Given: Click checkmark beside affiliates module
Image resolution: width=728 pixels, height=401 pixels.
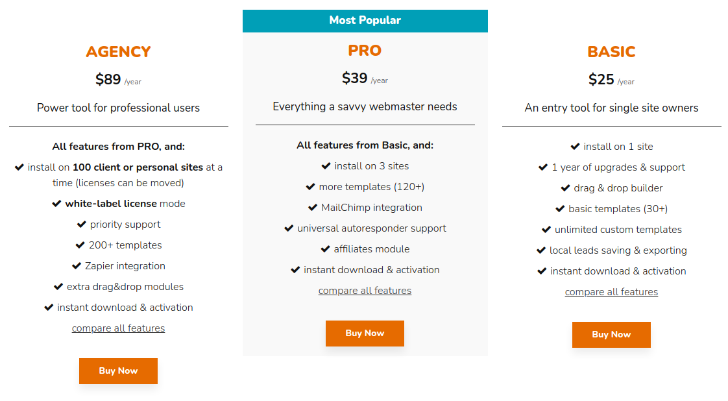Looking at the screenshot, I should 326,249.
